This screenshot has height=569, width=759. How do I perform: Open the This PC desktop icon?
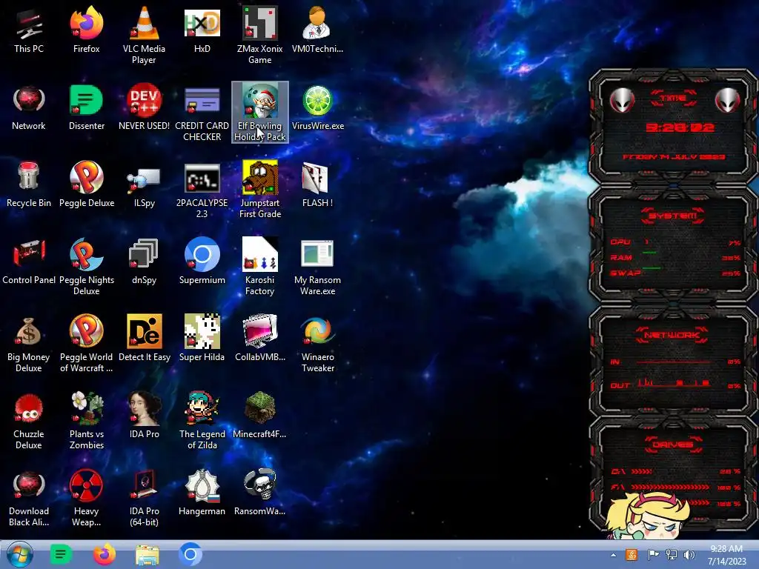tap(29, 31)
